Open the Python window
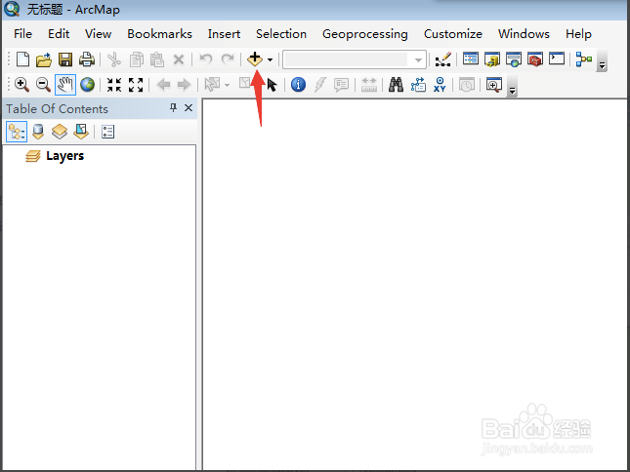Viewport: 630px width, 472px height. [x=557, y=59]
